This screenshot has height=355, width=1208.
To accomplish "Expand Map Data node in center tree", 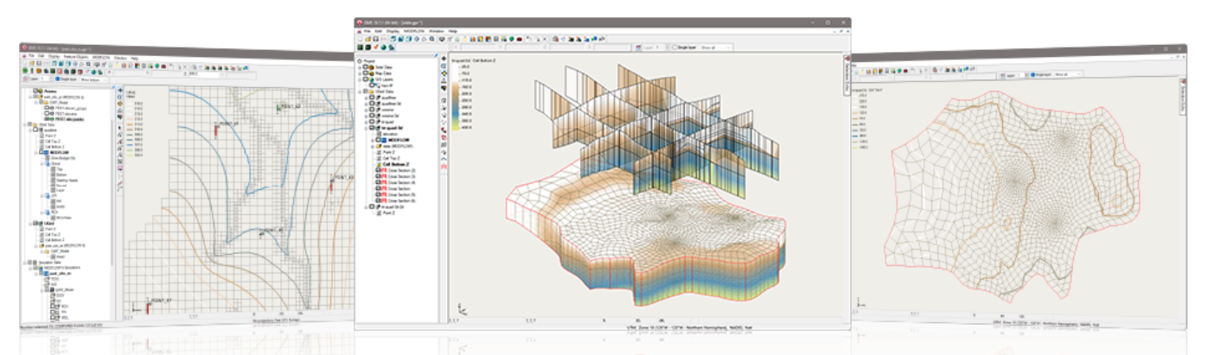I will pos(360,73).
